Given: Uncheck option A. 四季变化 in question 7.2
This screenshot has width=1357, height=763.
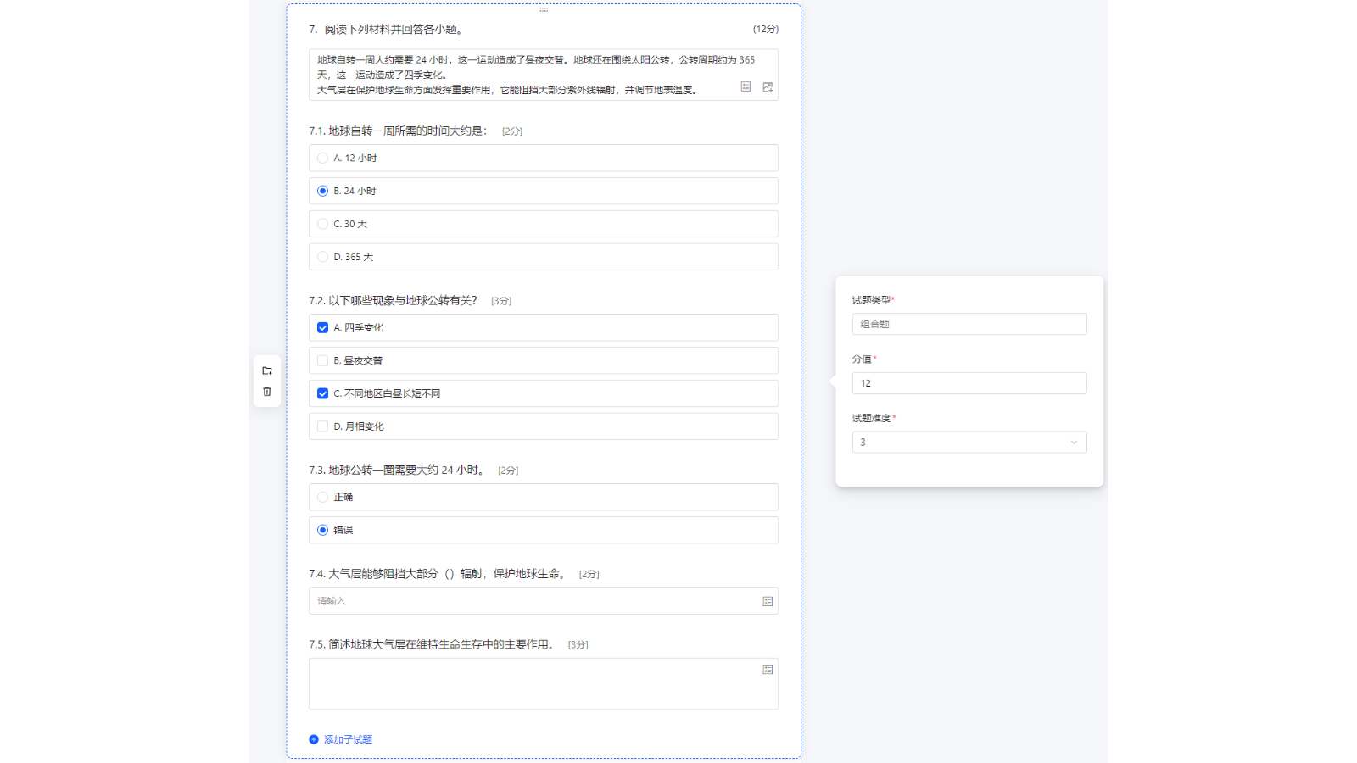Looking at the screenshot, I should [323, 327].
